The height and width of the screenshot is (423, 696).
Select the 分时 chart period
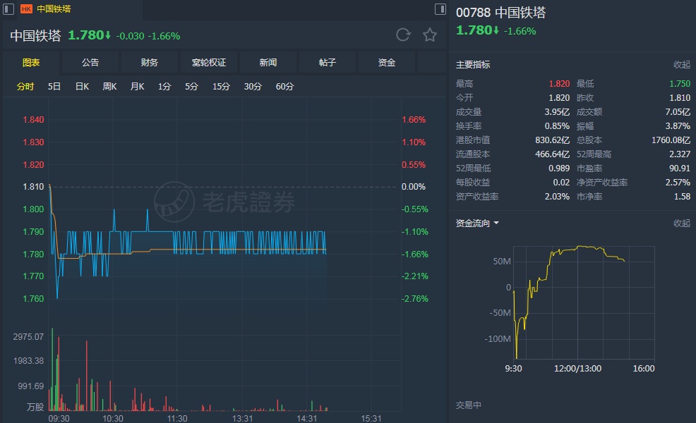point(25,87)
